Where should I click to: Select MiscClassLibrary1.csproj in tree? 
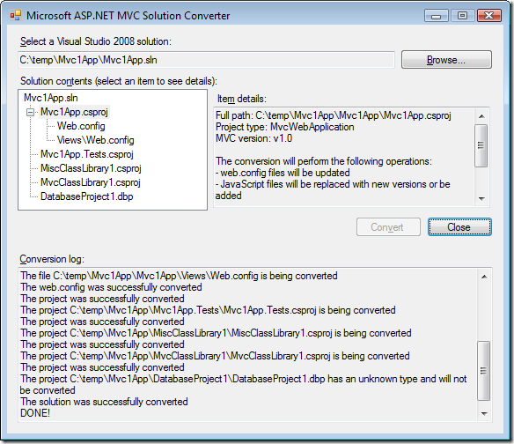91,168
